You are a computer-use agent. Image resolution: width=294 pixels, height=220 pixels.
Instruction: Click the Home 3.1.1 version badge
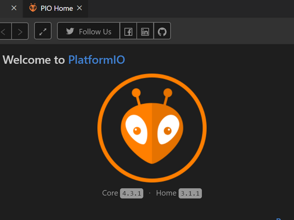190,193
